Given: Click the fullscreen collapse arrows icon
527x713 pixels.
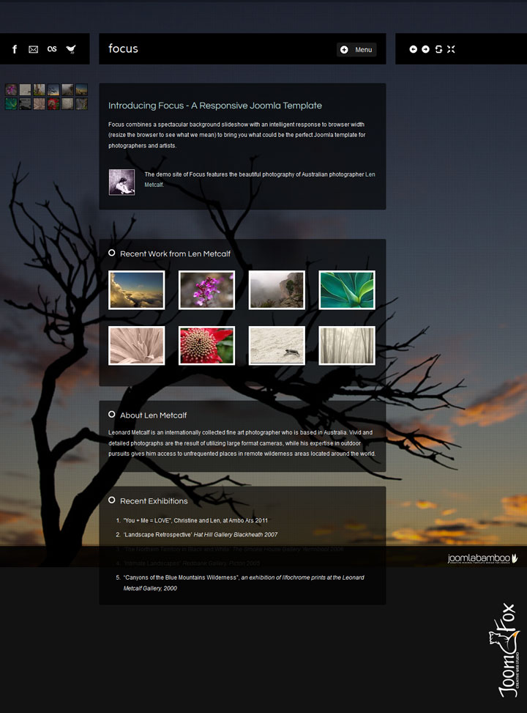Looking at the screenshot, I should 451,49.
